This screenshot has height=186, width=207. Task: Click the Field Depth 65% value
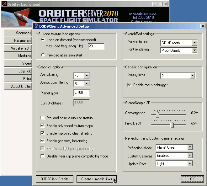click(x=194, y=123)
